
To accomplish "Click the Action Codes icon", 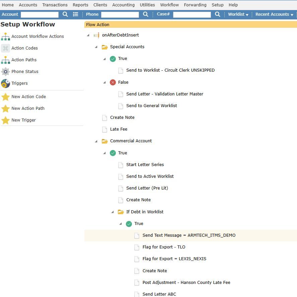I will pos(6,48).
